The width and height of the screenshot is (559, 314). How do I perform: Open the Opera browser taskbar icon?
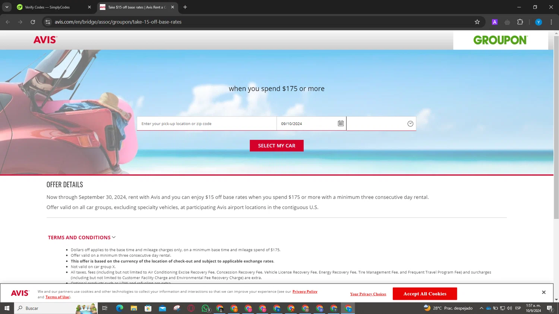pos(191,308)
